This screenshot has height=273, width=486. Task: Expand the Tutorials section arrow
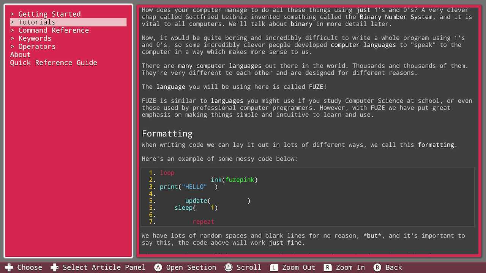tap(12, 22)
